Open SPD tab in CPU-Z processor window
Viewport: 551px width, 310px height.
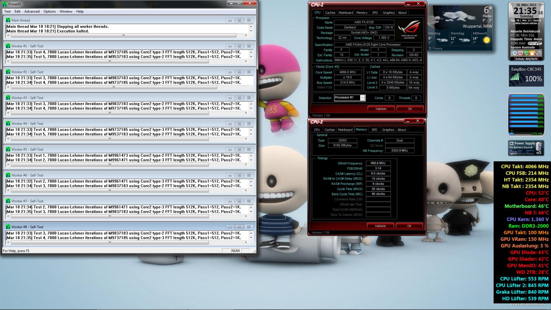click(375, 13)
